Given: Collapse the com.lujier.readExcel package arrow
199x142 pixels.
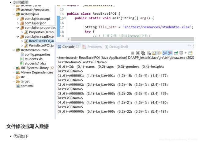Looking at the screenshot, I should pyautogui.click(x=18, y=37).
